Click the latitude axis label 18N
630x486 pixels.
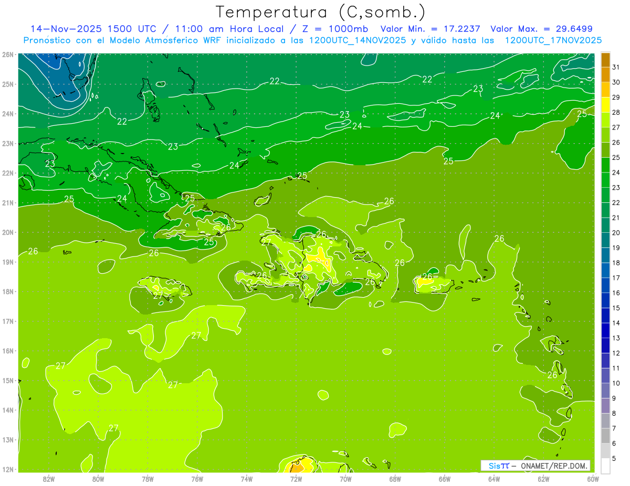(7, 291)
